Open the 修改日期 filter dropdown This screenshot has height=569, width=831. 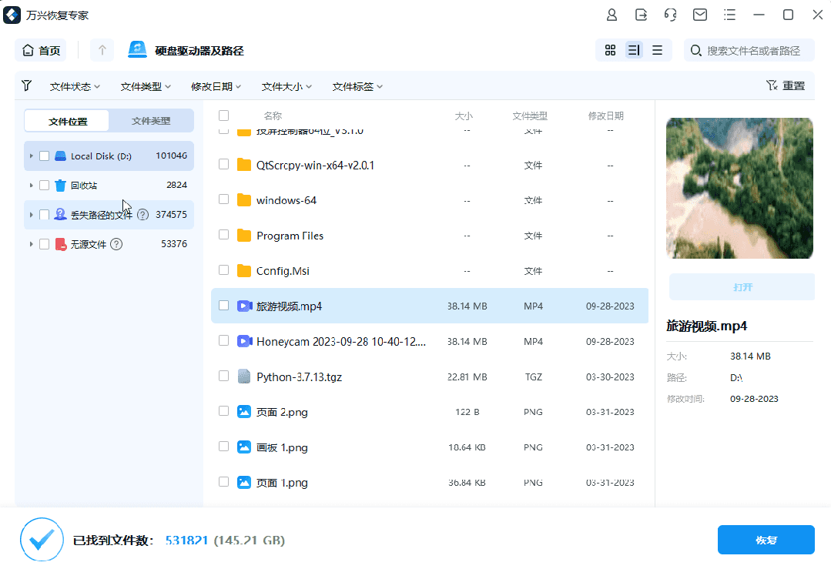215,85
